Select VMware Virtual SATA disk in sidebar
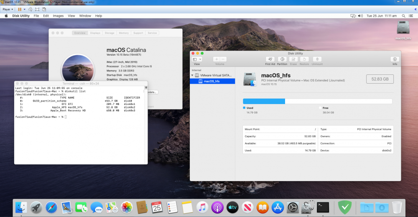The width and height of the screenshot is (418, 217). click(x=212, y=75)
